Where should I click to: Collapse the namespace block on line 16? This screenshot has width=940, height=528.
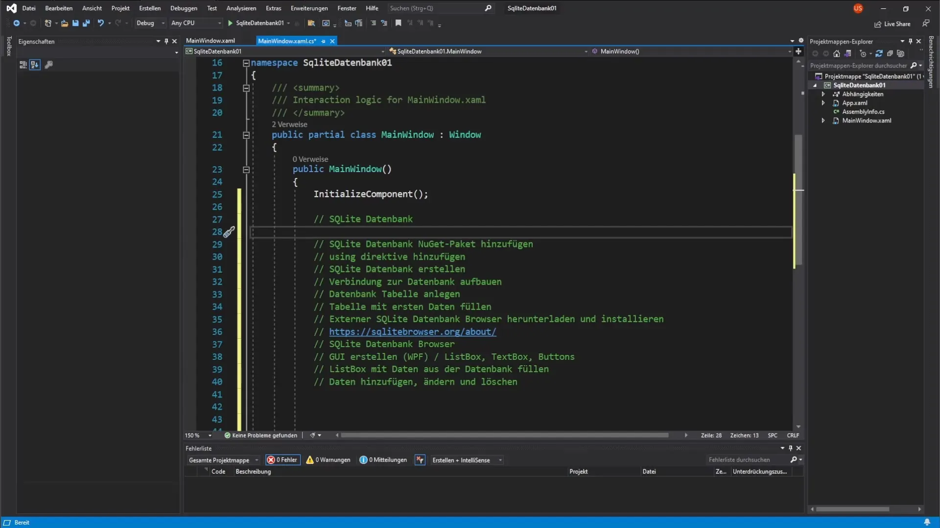(x=246, y=63)
